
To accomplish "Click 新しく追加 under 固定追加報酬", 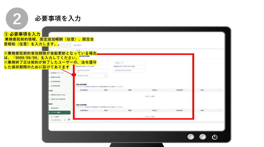I will click(x=149, y=96).
